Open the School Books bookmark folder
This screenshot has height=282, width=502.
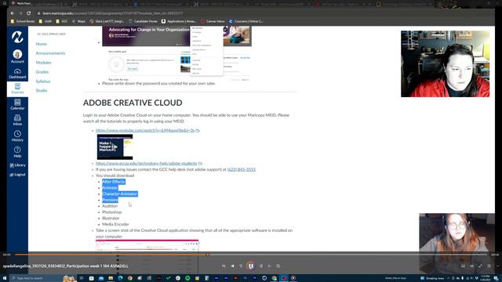point(23,21)
